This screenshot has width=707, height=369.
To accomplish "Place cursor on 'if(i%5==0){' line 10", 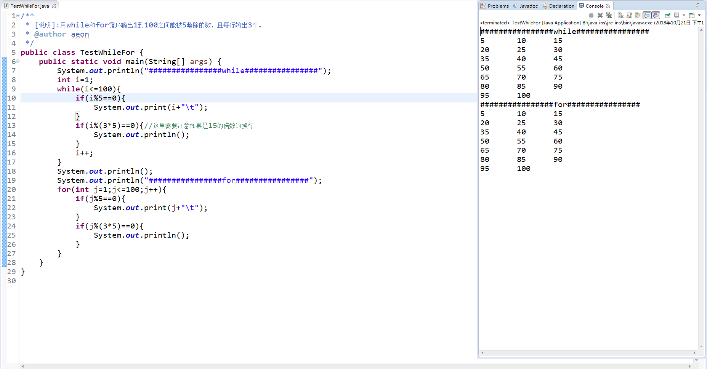I will coord(100,98).
